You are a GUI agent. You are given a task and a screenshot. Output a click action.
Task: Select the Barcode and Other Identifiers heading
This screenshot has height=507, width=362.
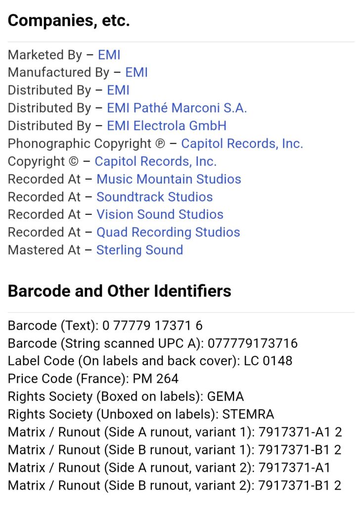(120, 291)
